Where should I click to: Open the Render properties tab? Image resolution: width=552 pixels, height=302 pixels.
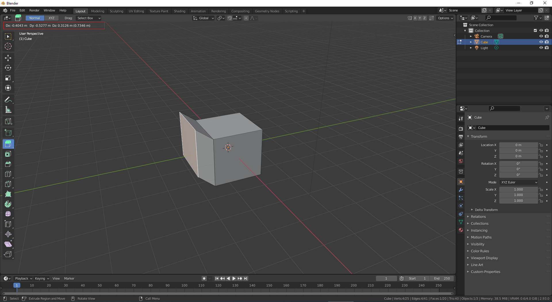pyautogui.click(x=461, y=129)
